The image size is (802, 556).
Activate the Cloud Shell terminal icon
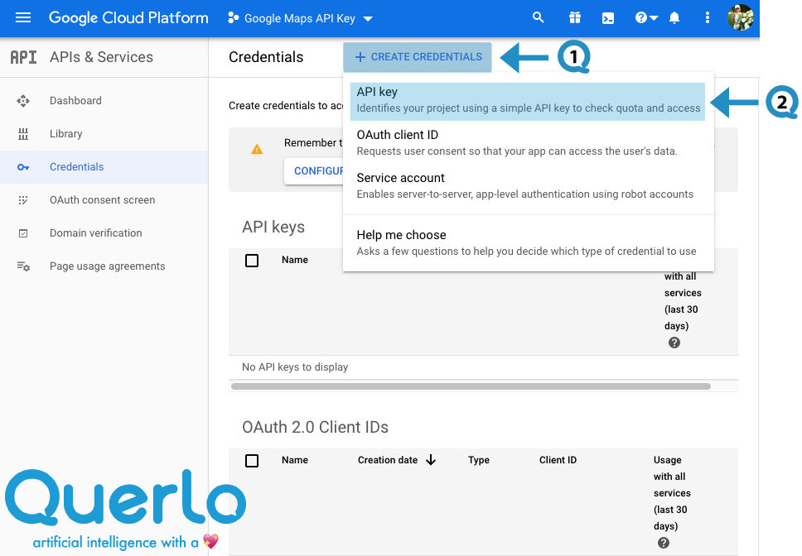click(x=607, y=18)
